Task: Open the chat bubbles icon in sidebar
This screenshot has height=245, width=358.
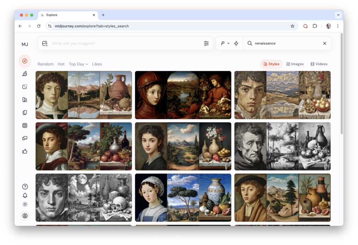Action: point(24,138)
